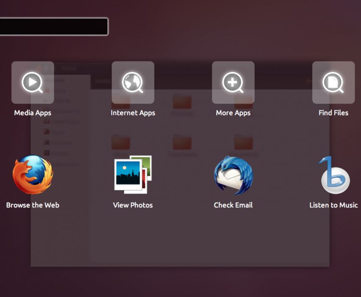The width and height of the screenshot is (361, 297).
Task: Open the Shotwell photo stack icon
Action: coord(133,175)
